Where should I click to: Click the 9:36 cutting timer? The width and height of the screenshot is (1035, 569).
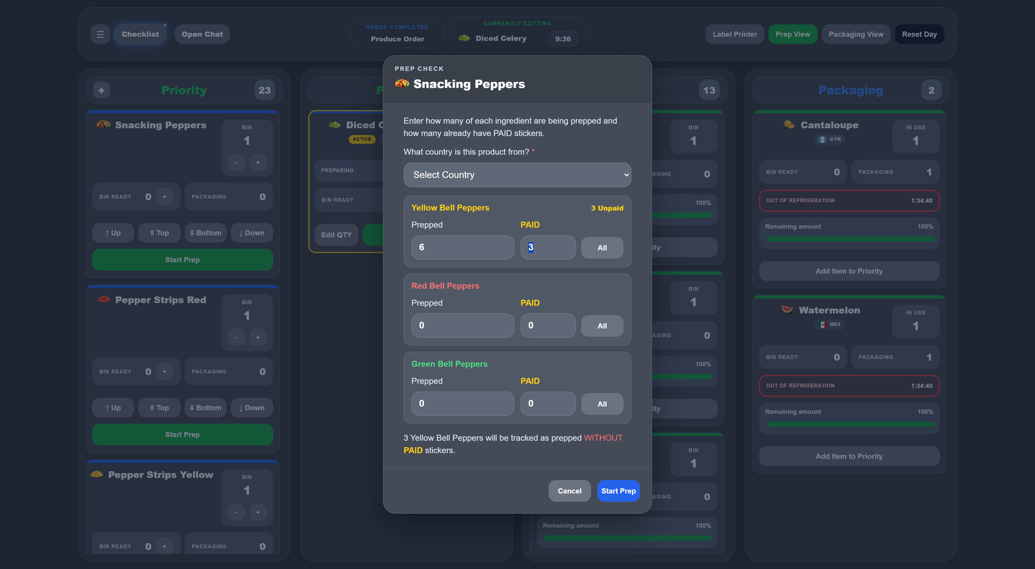click(563, 39)
